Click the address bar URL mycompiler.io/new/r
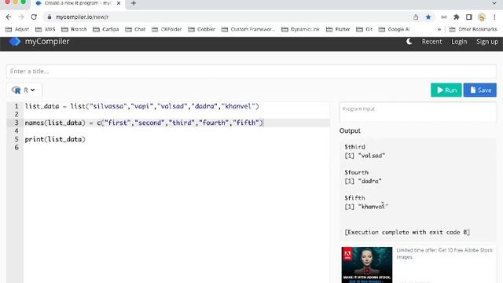This screenshot has width=503, height=283. [x=82, y=17]
